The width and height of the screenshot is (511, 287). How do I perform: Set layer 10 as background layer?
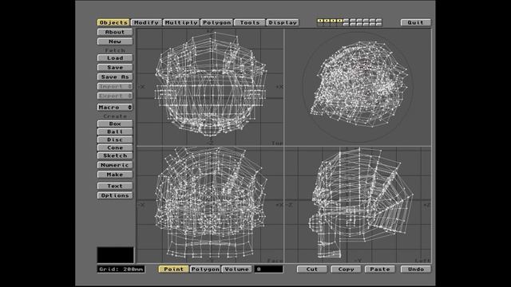[378, 24]
